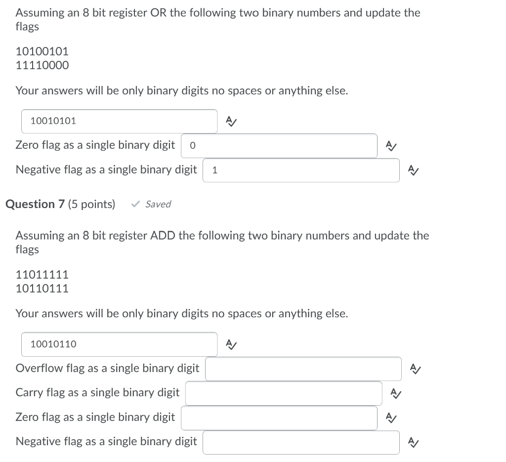Check spelling of the ADD result answer
This screenshot has height=462, width=506.
pos(230,344)
